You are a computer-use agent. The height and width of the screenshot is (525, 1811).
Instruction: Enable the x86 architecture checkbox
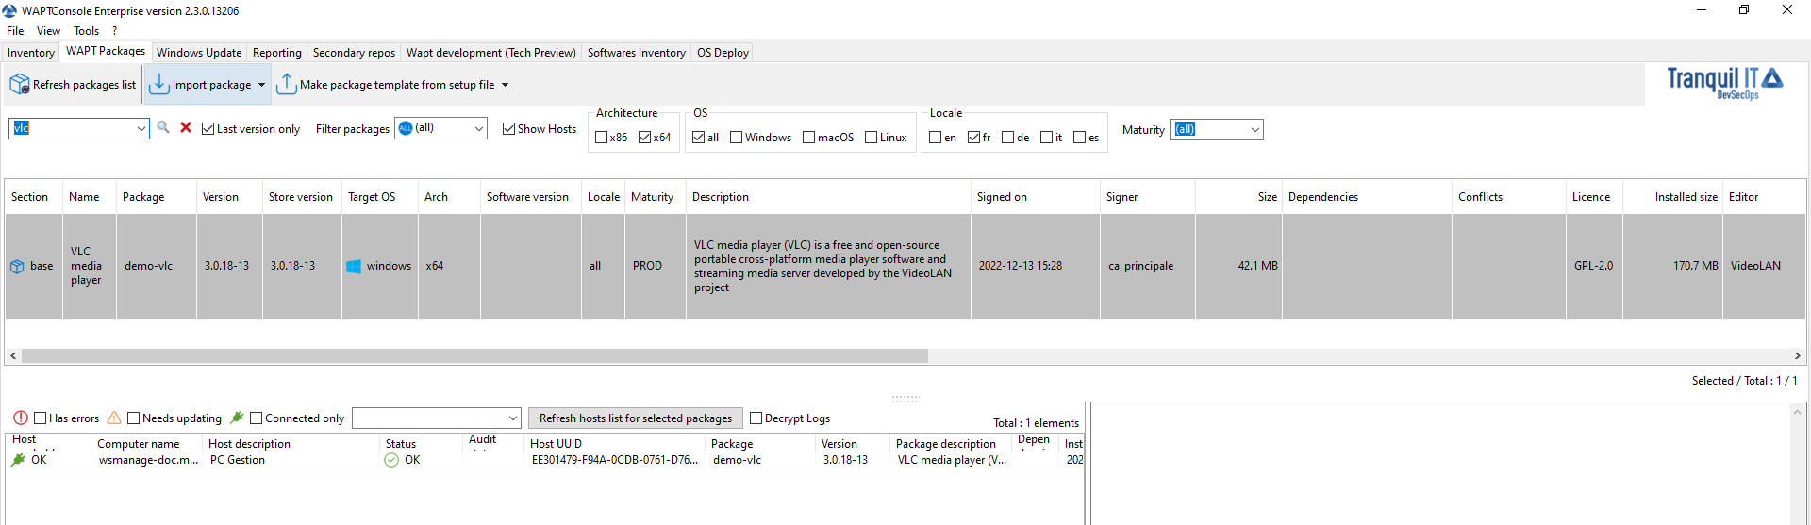[x=602, y=138]
